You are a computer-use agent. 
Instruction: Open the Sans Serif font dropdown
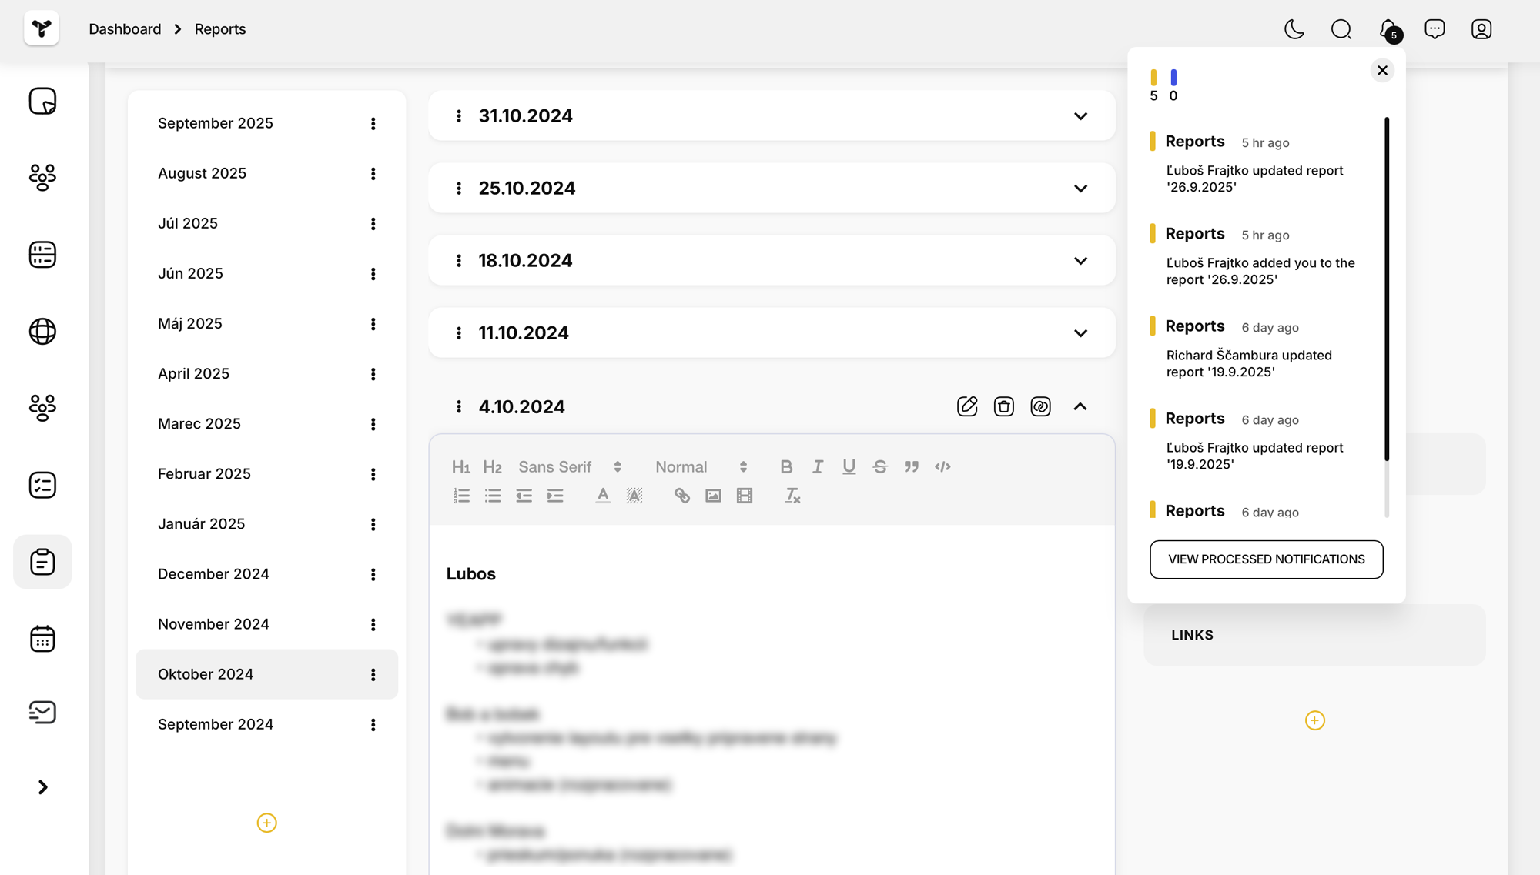[569, 466]
